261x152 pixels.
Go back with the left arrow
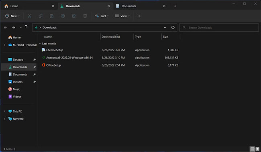(x=5, y=27)
